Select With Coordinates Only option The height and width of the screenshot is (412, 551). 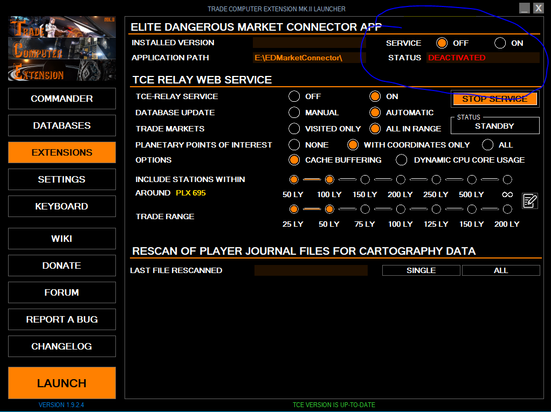(x=353, y=144)
